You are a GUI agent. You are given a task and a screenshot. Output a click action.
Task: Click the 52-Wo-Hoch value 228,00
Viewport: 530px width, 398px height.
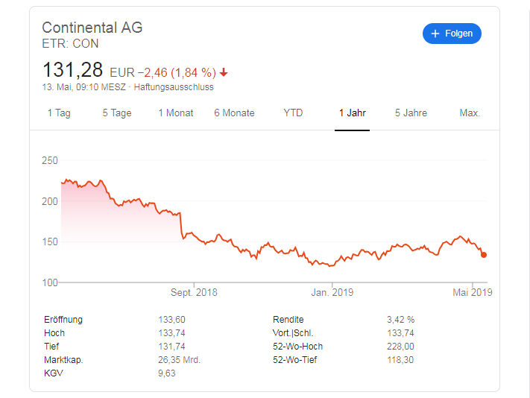400,347
